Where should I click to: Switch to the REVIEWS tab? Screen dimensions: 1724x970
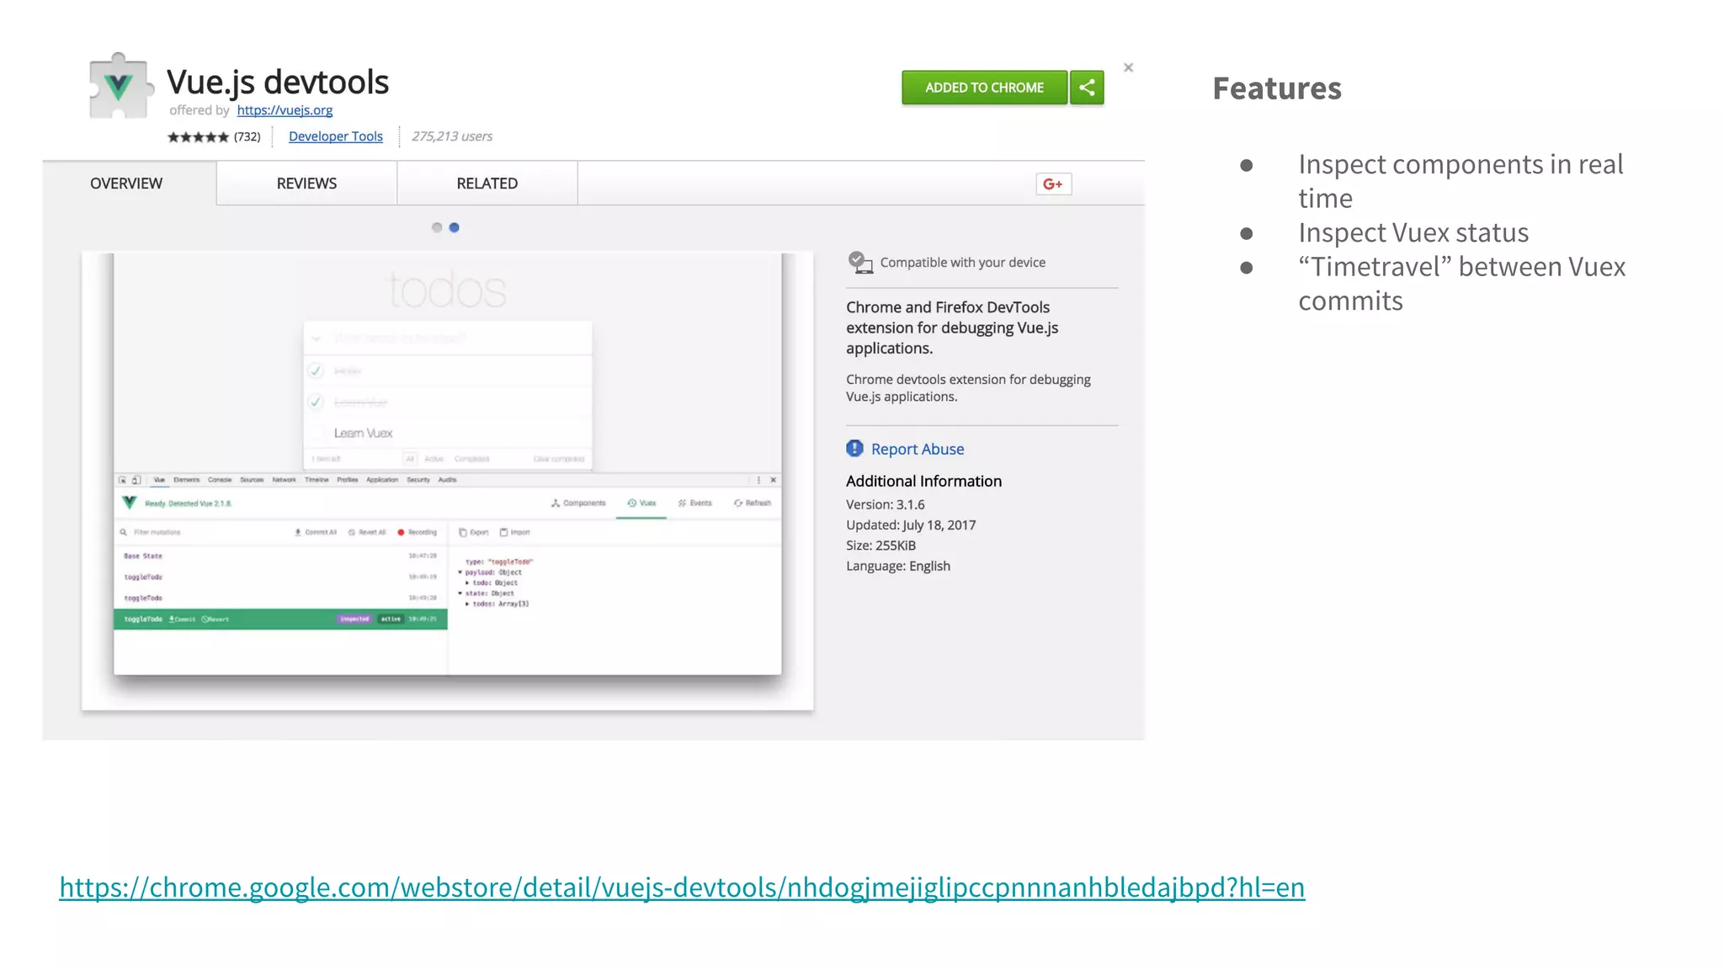[306, 184]
